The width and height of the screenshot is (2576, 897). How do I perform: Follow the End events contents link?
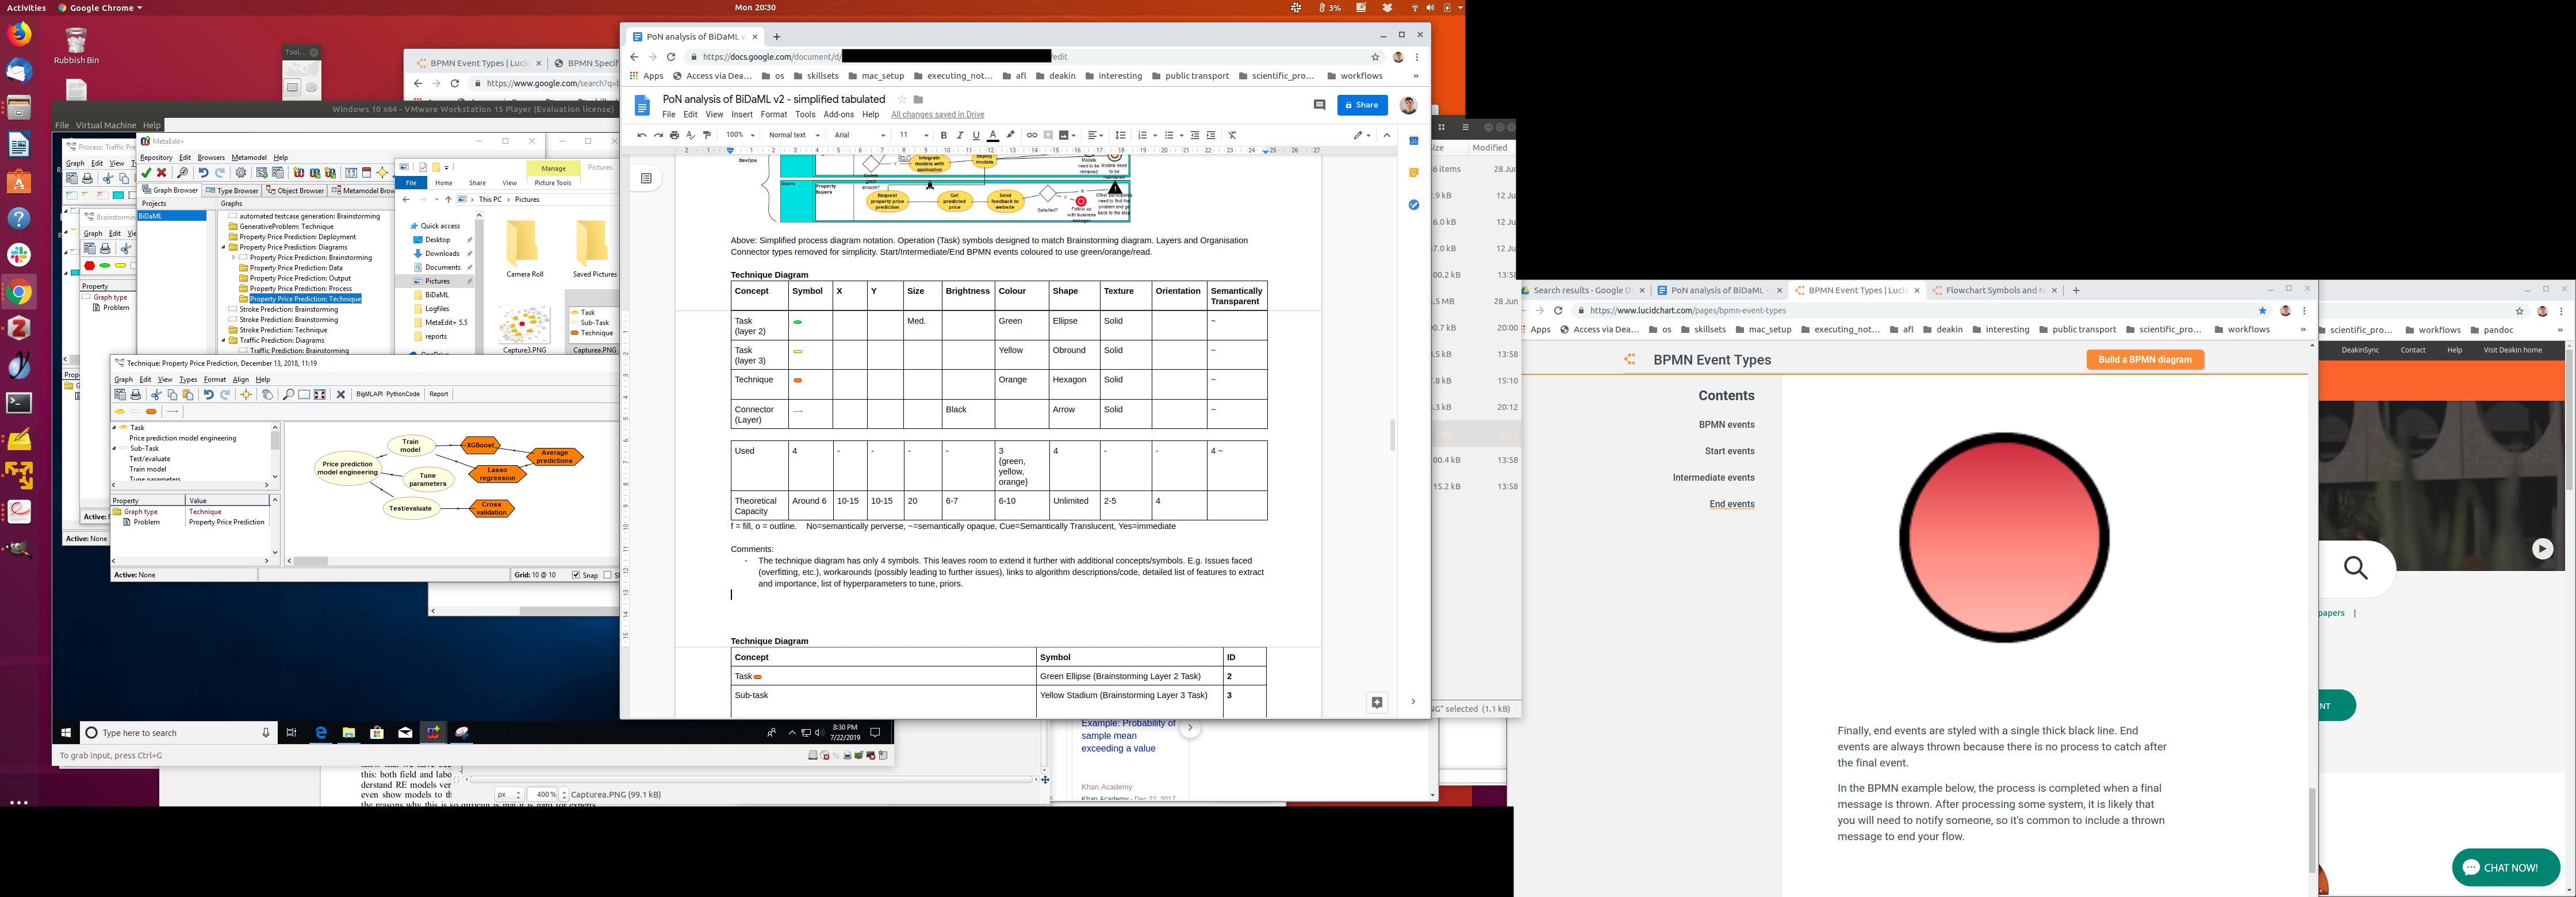pos(1731,504)
